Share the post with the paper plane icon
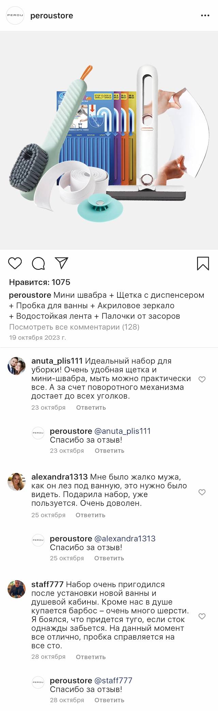Screen dimensions: 218x711 pos(62,263)
